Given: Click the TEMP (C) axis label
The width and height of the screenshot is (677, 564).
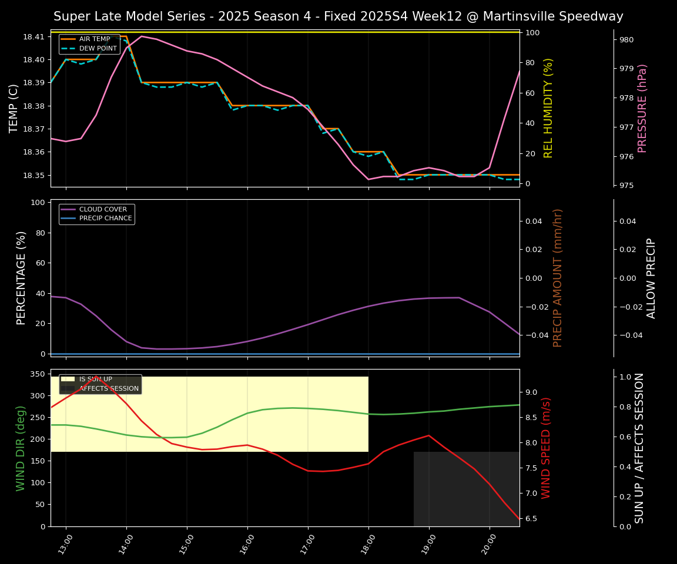Looking at the screenshot, I should pos(14,108).
